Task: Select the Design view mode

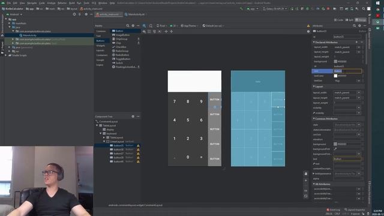Action: 361,20
